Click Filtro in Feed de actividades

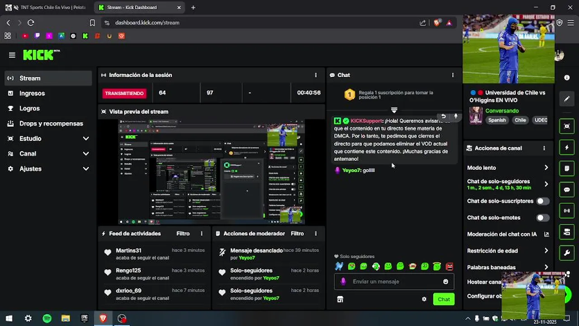tap(183, 234)
